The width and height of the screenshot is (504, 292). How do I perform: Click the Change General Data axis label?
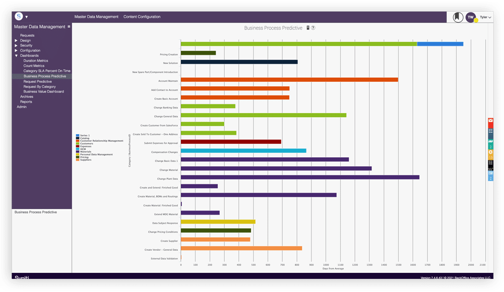coord(166,117)
